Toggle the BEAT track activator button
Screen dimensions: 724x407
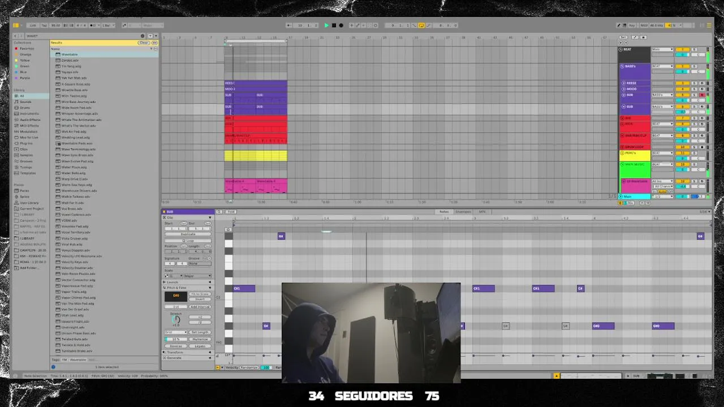[x=683, y=49]
